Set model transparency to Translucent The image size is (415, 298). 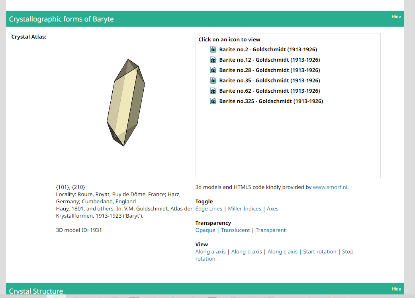pos(235,230)
